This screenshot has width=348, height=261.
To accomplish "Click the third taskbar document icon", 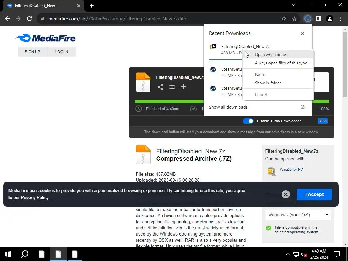I will pyautogui.click(x=75, y=254).
